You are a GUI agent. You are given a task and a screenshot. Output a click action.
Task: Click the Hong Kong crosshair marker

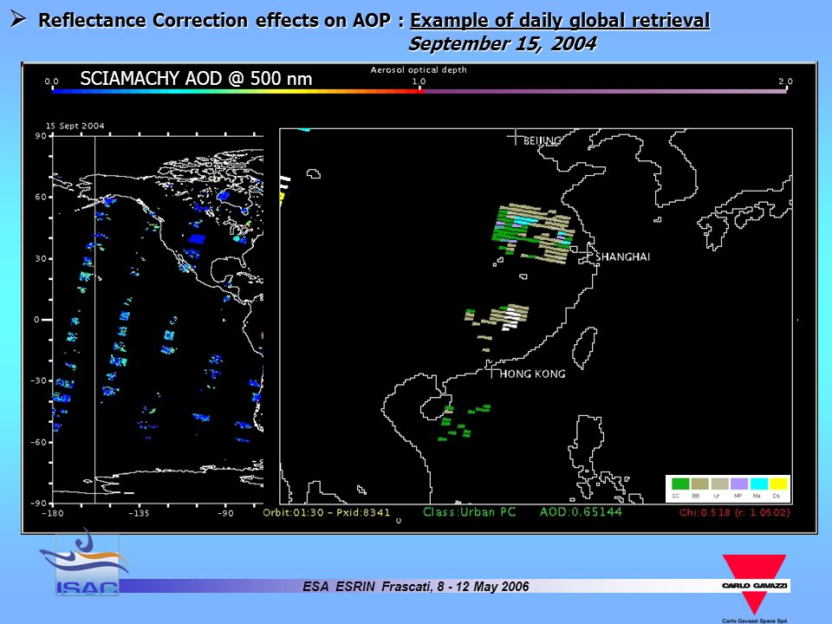click(491, 370)
